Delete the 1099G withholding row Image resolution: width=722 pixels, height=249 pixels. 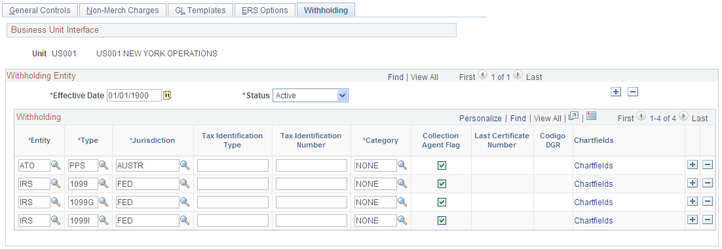(x=708, y=202)
